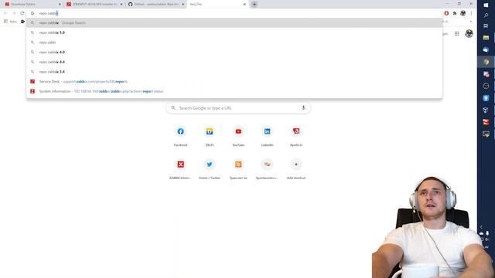Open the Google apps grid
This screenshot has height=278, width=495.
pyautogui.click(x=457, y=33)
